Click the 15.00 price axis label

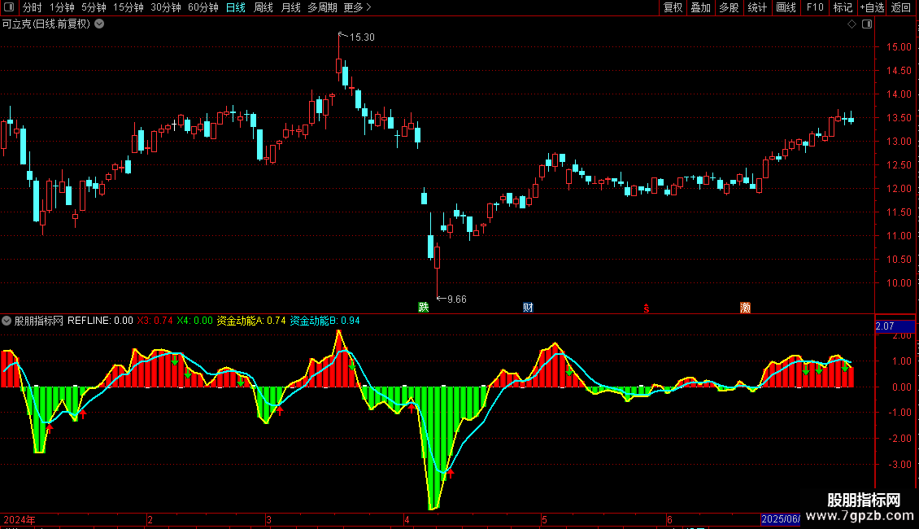point(899,47)
